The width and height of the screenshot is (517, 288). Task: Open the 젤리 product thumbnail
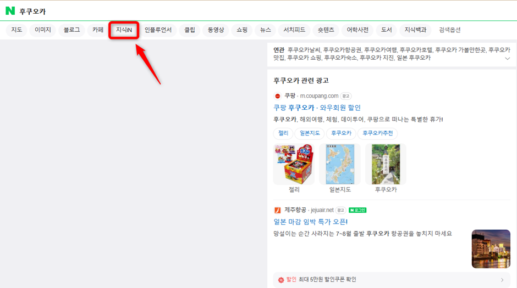(x=294, y=164)
